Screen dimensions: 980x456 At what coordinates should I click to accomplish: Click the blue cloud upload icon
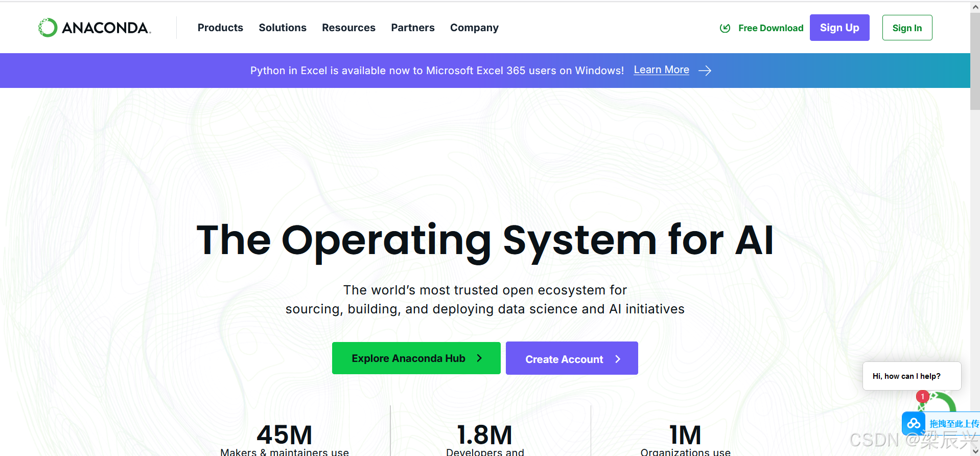coord(914,423)
